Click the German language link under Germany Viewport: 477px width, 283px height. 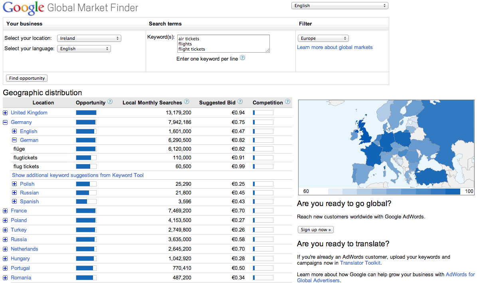[29, 140]
